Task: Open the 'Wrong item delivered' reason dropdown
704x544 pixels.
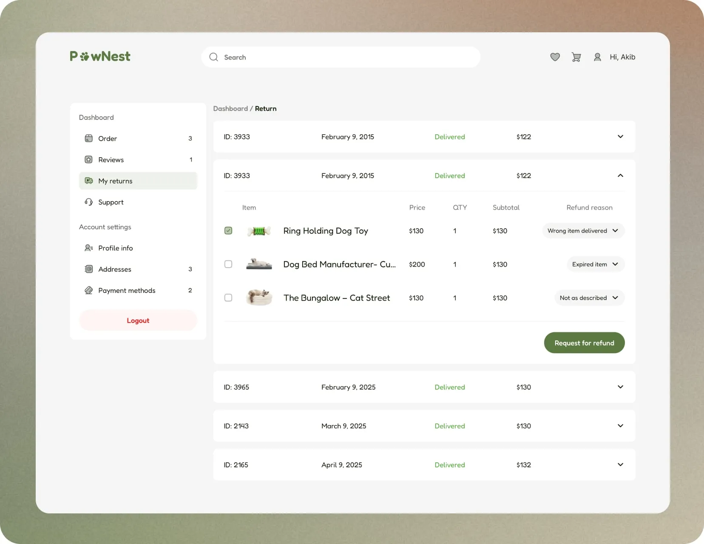Action: point(583,231)
